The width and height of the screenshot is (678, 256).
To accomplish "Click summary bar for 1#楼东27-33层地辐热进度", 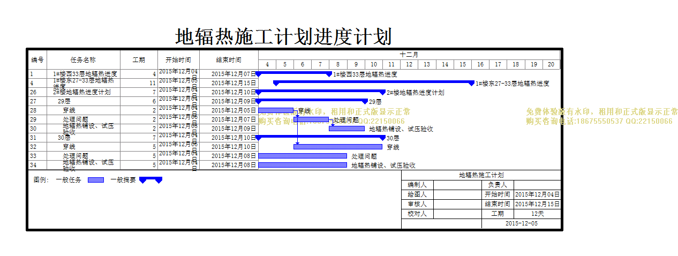I will 374,82.
